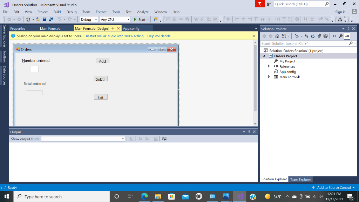Select App.config in Solution Explorer
The image size is (359, 202).
point(287,72)
